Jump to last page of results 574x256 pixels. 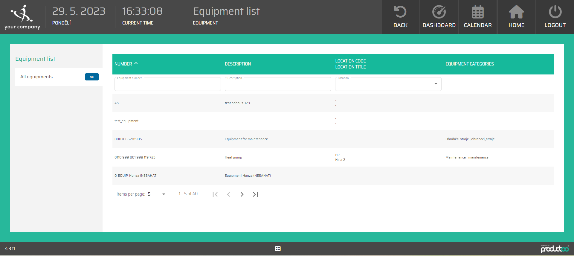pyautogui.click(x=255, y=194)
